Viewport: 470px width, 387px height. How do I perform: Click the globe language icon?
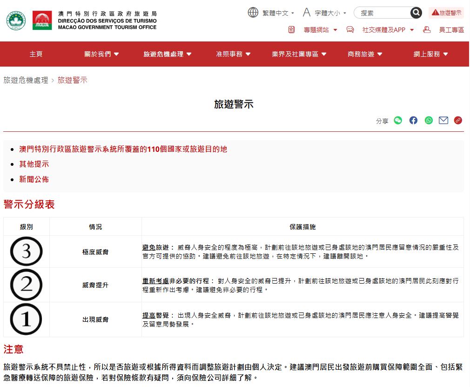[254, 13]
